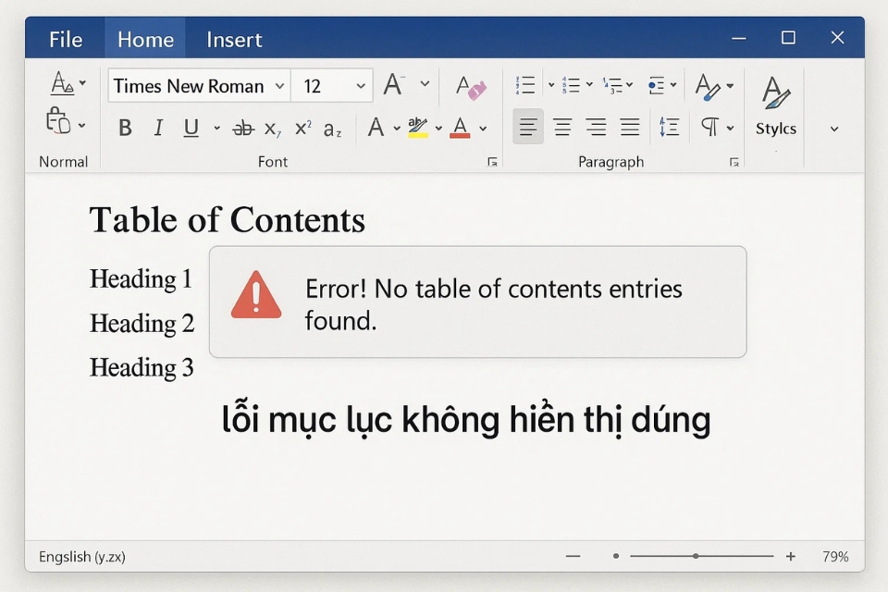Toggle the paragraph marks icon
The image size is (888, 592).
[x=712, y=127]
